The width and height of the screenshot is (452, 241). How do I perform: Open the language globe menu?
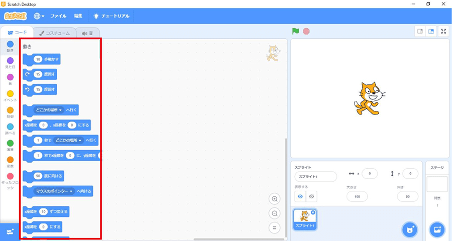tap(39, 16)
